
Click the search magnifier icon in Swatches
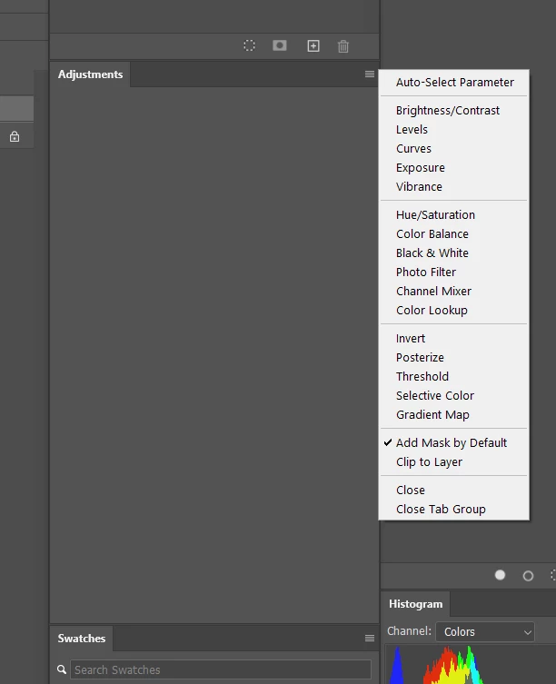coord(62,669)
